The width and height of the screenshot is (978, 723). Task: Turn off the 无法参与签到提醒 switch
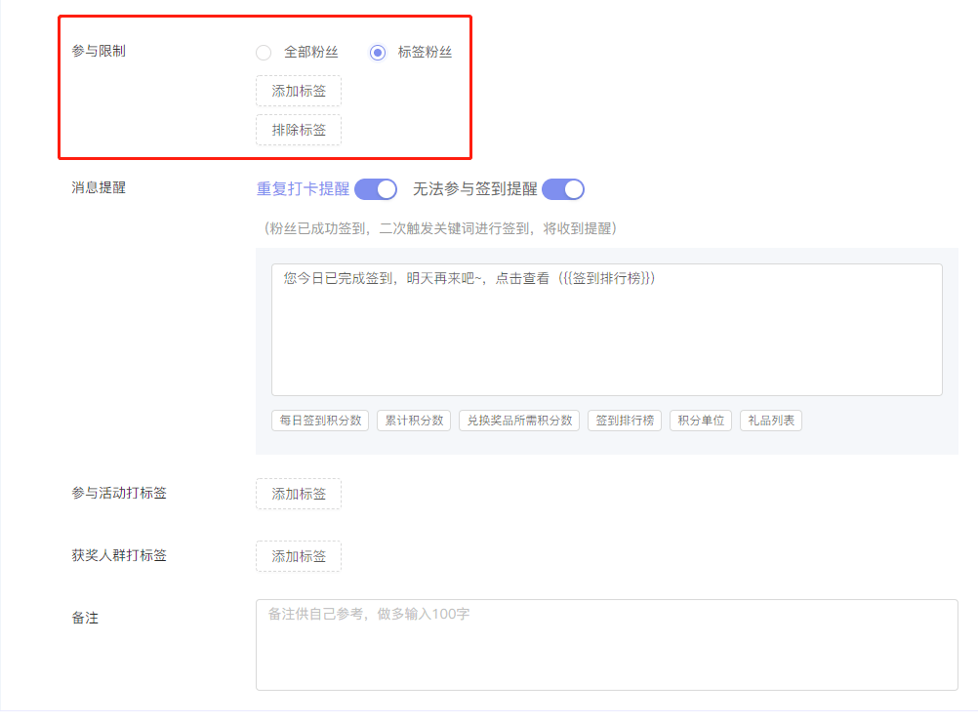(563, 188)
